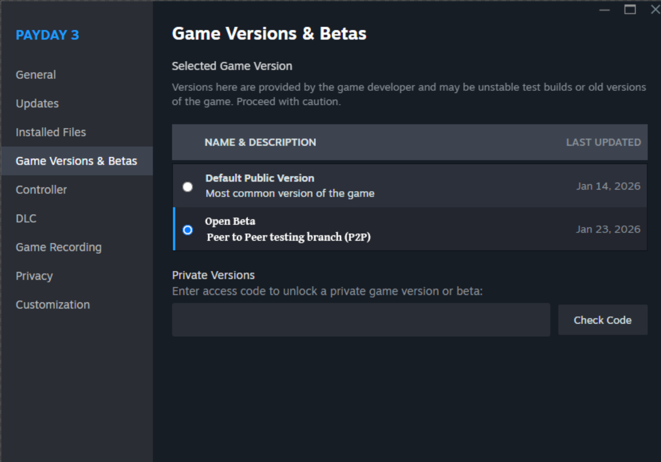Image resolution: width=661 pixels, height=462 pixels.
Task: Go to the Customization section
Action: (x=53, y=304)
